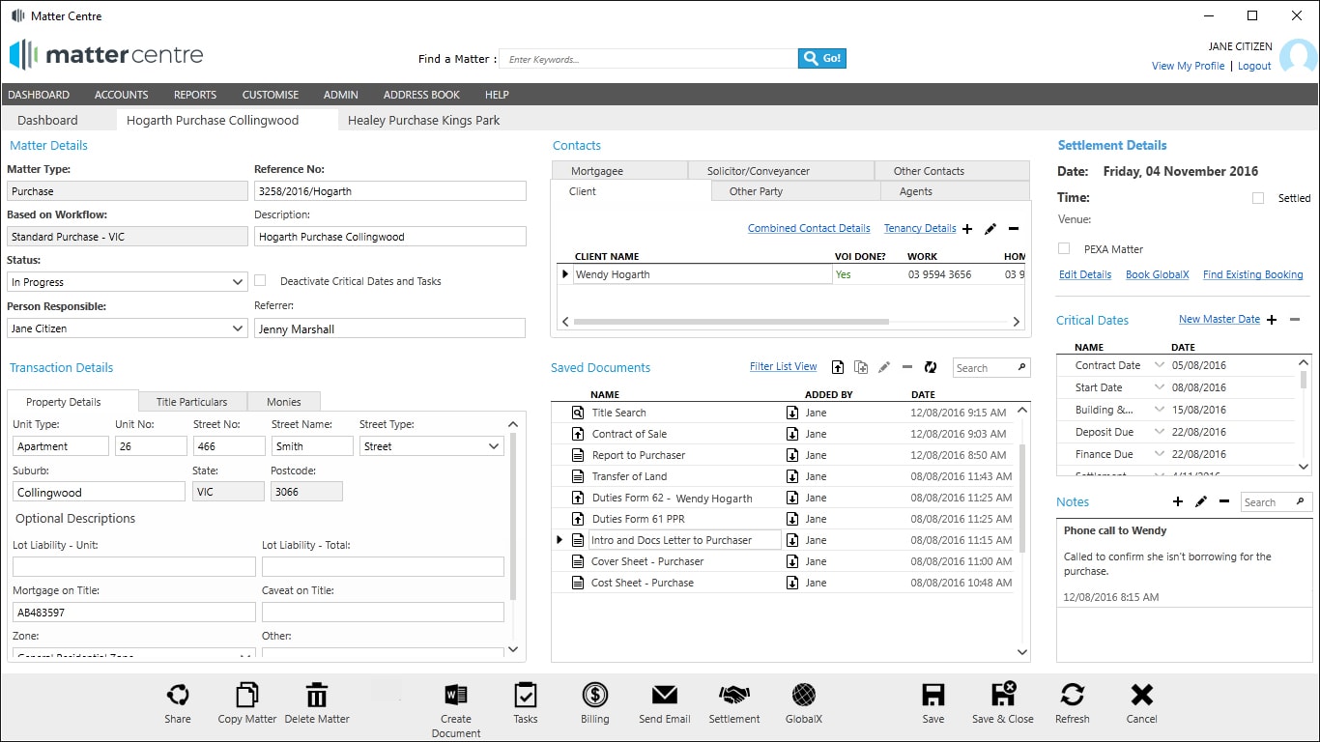The height and width of the screenshot is (742, 1320).
Task: Add a new note with plus icon
Action: click(1178, 501)
